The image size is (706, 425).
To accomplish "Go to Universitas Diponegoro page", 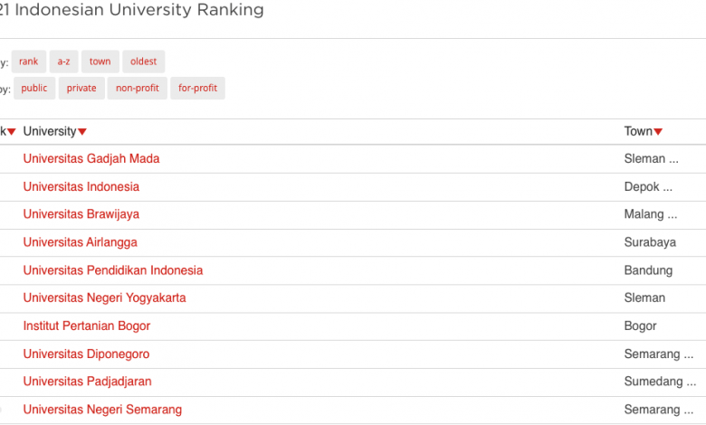I will tap(87, 354).
